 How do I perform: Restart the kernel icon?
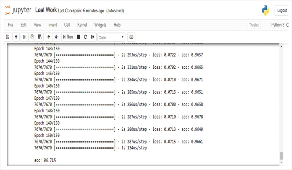tap(85, 37)
